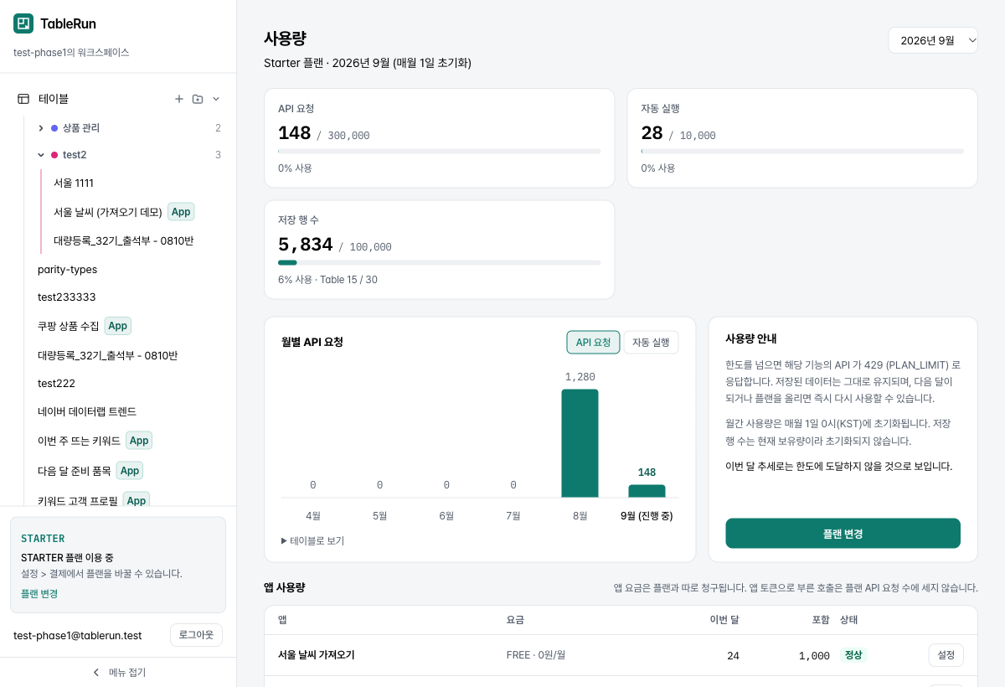The height and width of the screenshot is (687, 1005).
Task: Click the 5,834 stored rows value
Action: [306, 245]
